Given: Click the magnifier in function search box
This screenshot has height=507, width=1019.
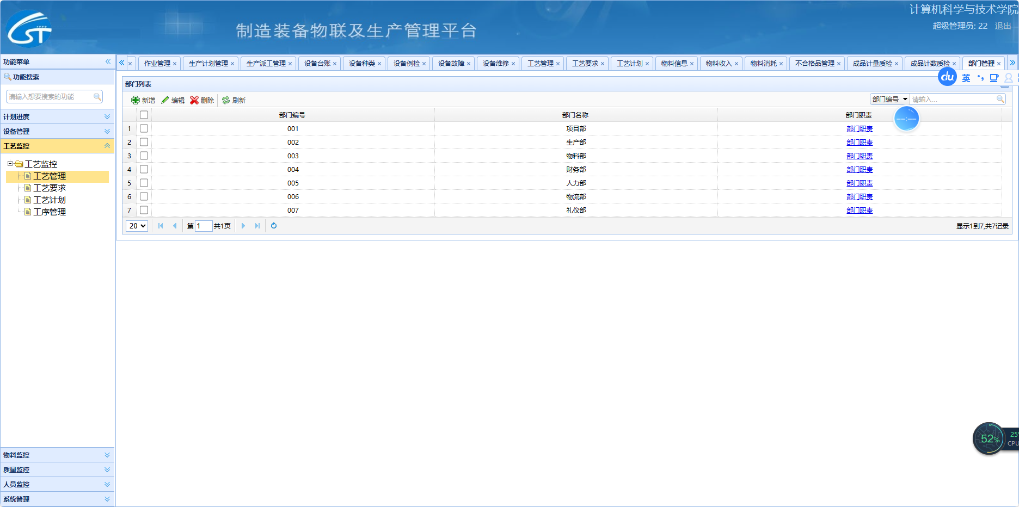Looking at the screenshot, I should coord(97,96).
